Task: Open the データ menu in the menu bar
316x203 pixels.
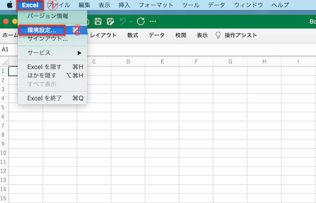Action: point(216,5)
